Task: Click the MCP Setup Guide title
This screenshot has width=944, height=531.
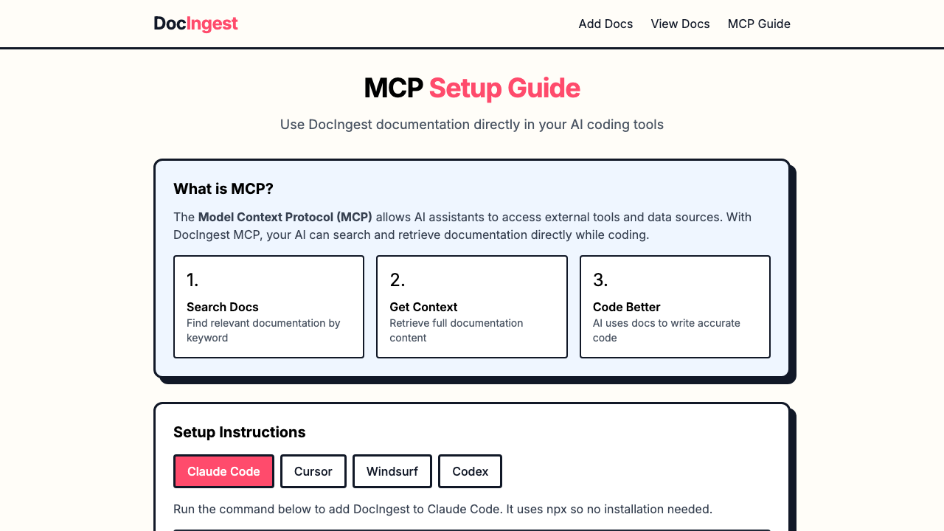Action: coord(471,88)
